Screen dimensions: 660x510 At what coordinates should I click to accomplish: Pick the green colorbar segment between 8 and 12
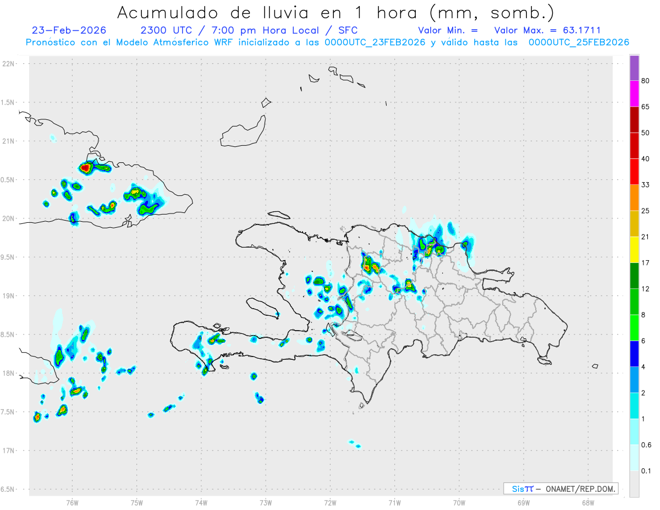[x=634, y=301]
